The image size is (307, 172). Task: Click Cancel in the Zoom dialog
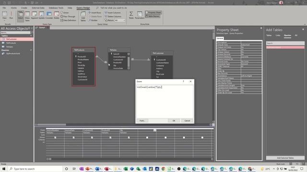click(187, 121)
